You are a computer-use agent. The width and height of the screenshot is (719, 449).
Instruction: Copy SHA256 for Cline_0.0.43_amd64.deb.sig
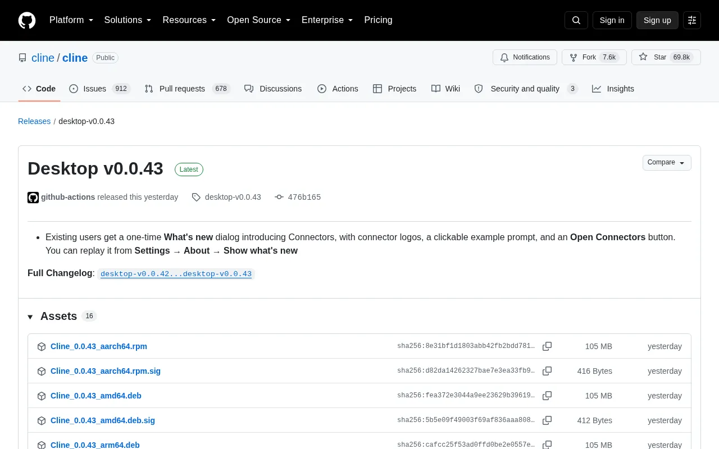(547, 420)
